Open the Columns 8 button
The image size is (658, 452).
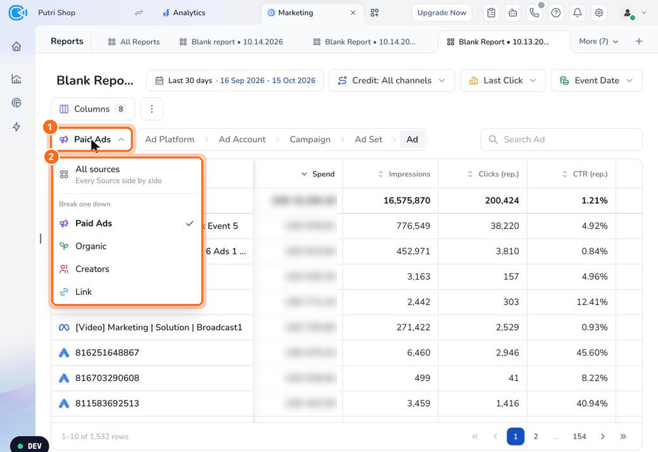pos(93,109)
